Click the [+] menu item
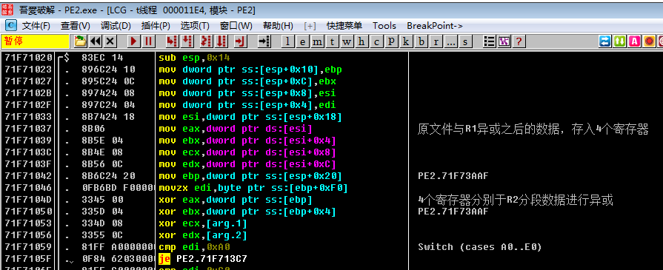Screen dimensions: 663x270 (310, 26)
